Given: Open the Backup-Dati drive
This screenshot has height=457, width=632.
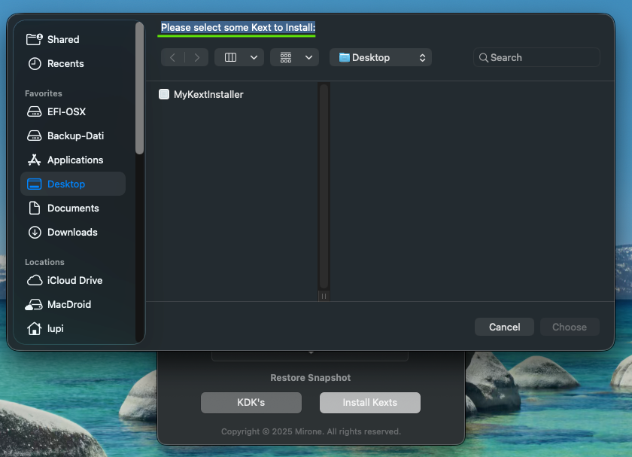Looking at the screenshot, I should (73, 136).
